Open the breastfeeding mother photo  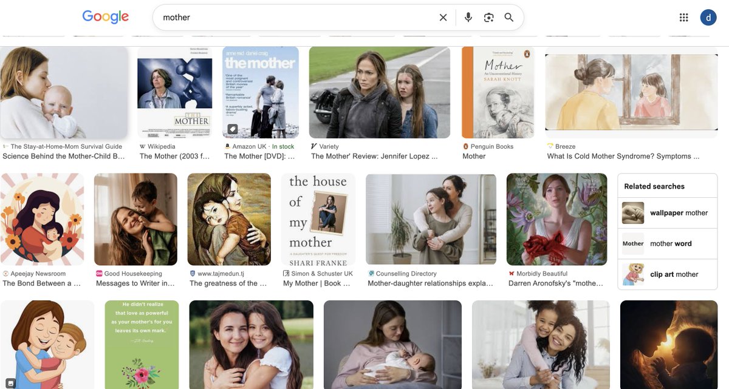coord(392,345)
